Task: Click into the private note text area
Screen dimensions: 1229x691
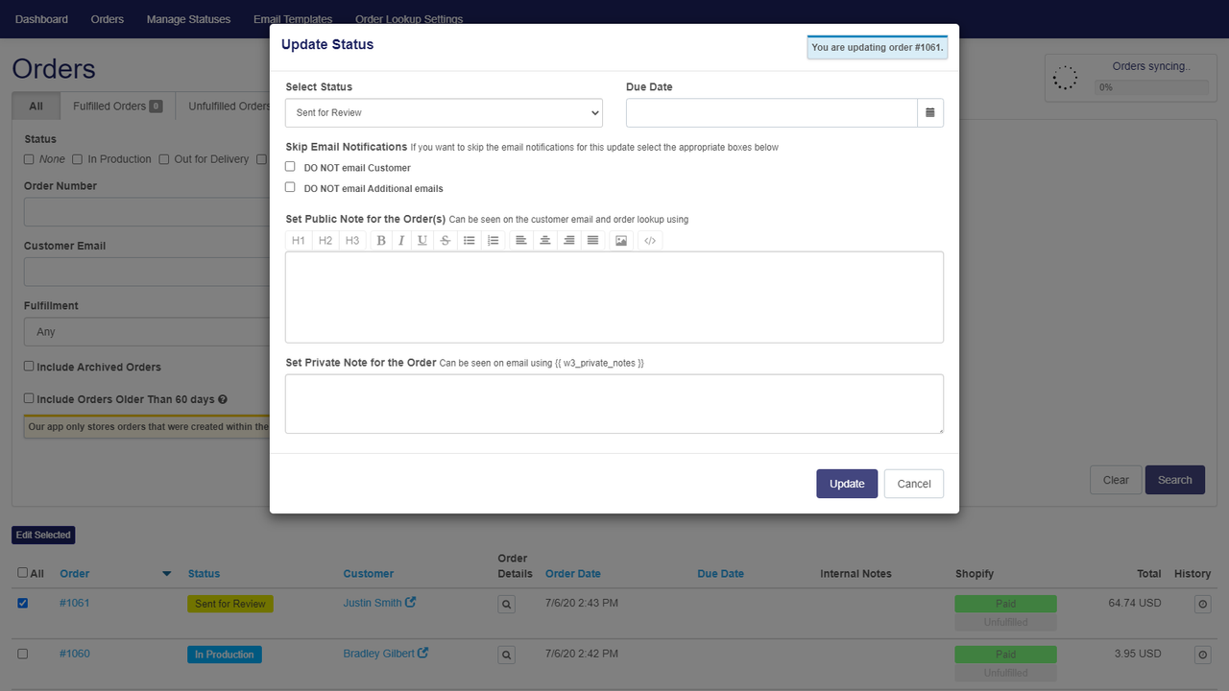Action: 614,404
